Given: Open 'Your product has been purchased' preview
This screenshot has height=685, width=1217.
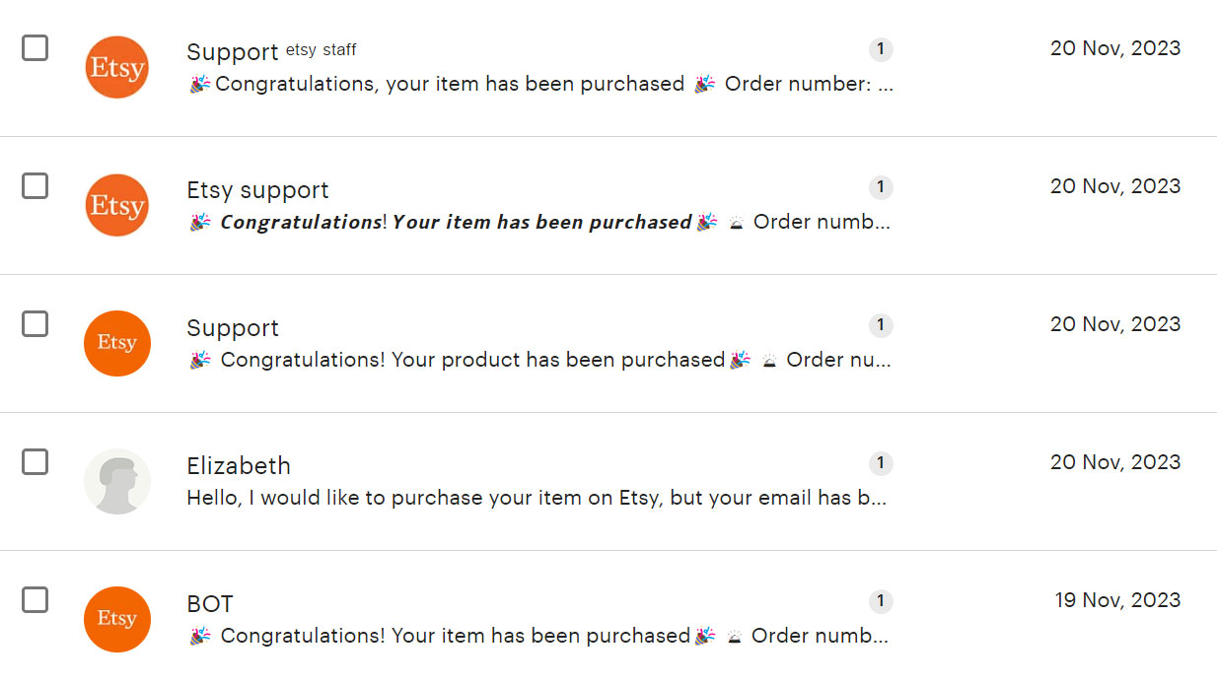Looking at the screenshot, I should pos(539,360).
